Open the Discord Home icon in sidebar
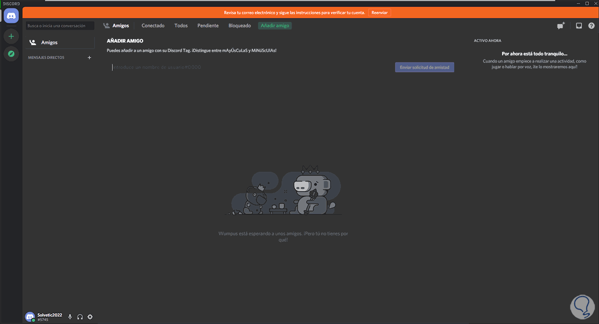Image resolution: width=599 pixels, height=324 pixels. (x=10, y=15)
